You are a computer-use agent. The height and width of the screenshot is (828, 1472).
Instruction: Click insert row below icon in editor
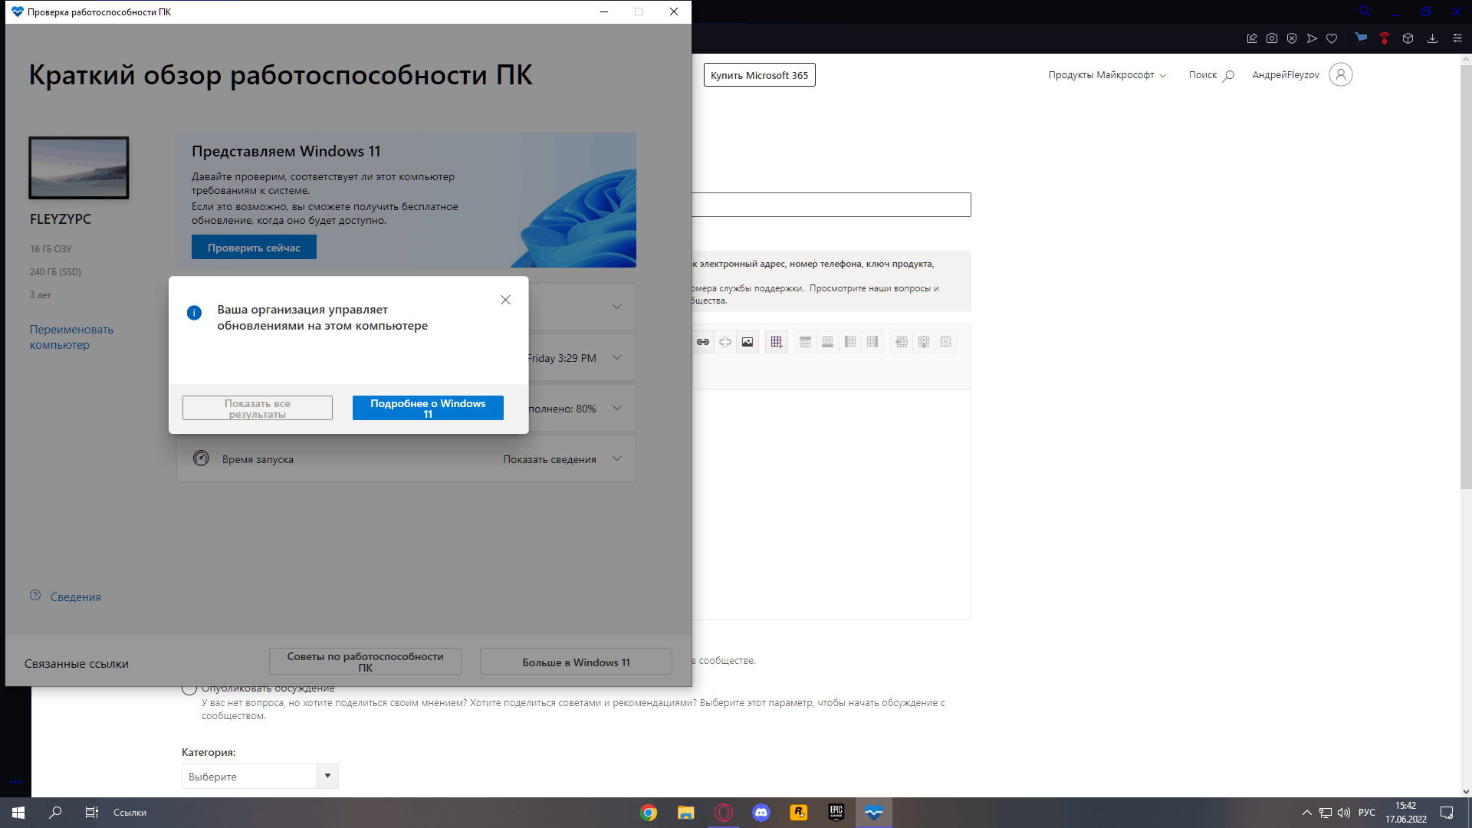827,342
